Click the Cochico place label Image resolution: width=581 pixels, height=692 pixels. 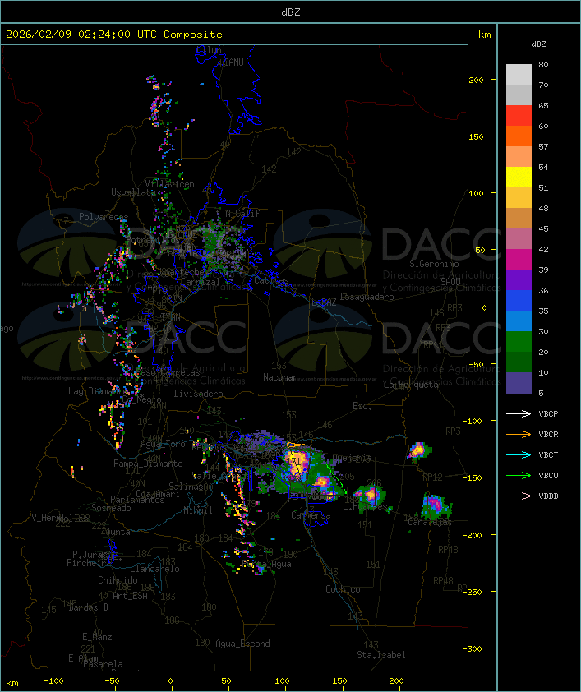click(343, 589)
